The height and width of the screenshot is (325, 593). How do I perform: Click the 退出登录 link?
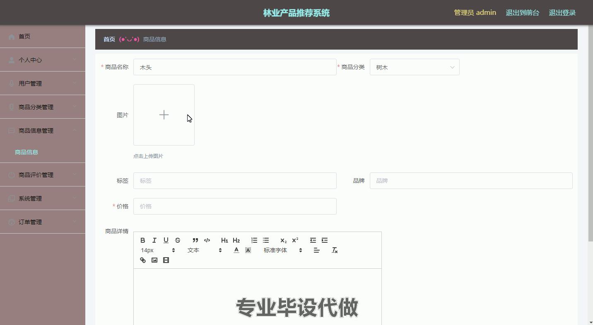[x=562, y=13]
